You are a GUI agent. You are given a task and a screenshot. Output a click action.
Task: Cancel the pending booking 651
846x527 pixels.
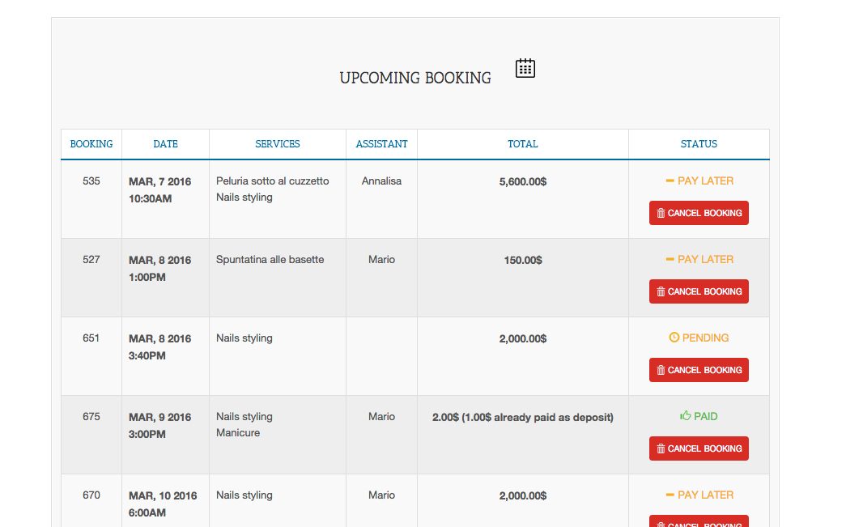699,371
